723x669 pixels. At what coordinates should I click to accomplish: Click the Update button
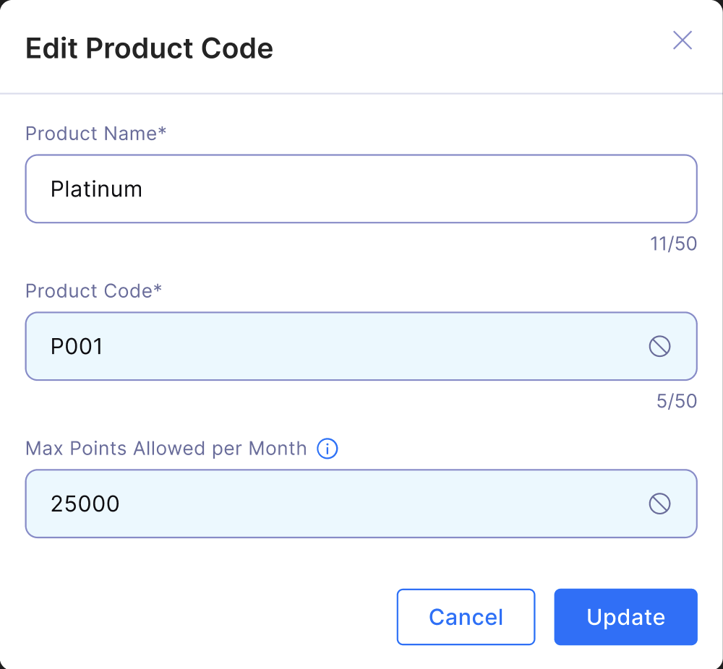click(625, 617)
